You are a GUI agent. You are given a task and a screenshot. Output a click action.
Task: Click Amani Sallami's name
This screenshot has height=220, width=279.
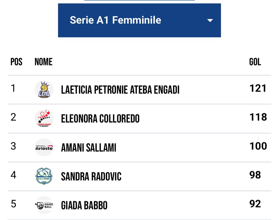coord(89,148)
